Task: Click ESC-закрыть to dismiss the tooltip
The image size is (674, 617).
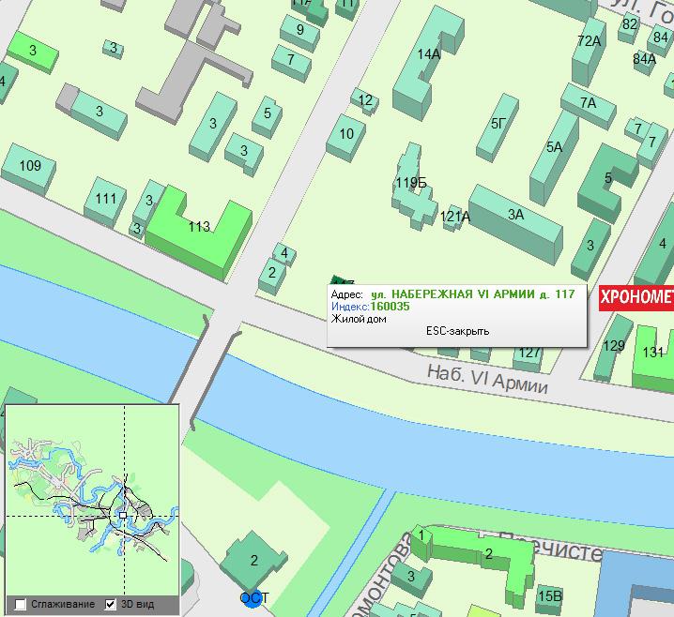Action: tap(457, 331)
